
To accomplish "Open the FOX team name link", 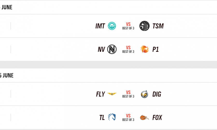I will pos(157,118).
